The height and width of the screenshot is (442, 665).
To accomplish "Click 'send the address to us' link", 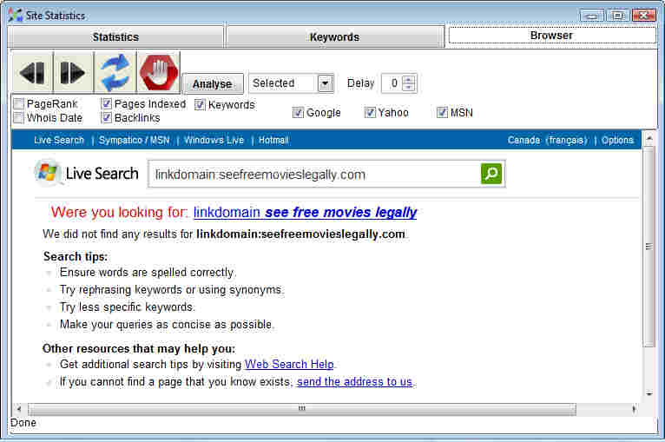I will pos(354,382).
